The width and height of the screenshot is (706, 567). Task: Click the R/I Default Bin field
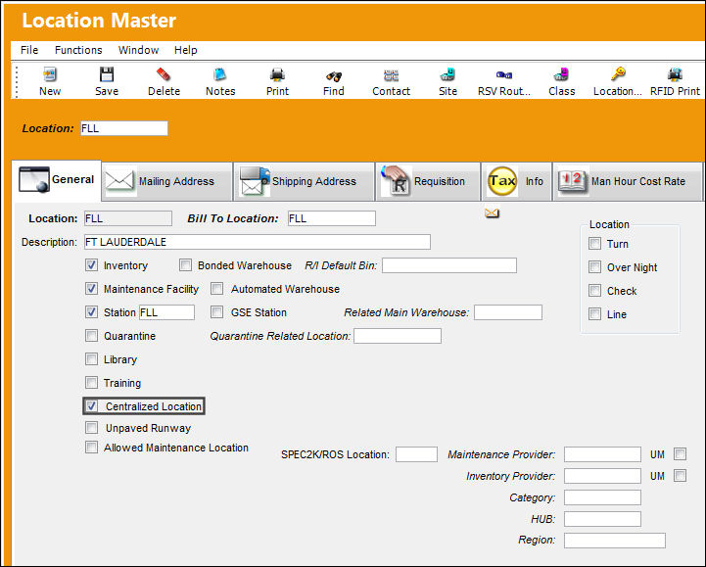(449, 265)
